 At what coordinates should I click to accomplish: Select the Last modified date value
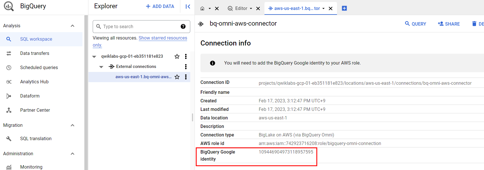coord(292,109)
